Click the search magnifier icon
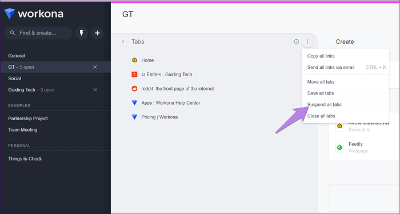Screen dimensions: 400x214 (x=12, y=33)
